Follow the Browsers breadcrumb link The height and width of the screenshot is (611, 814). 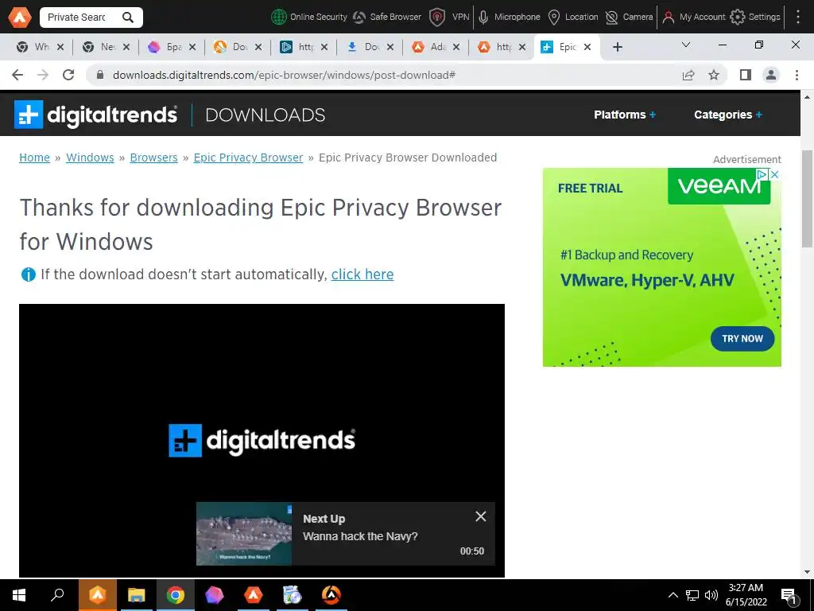pyautogui.click(x=153, y=158)
